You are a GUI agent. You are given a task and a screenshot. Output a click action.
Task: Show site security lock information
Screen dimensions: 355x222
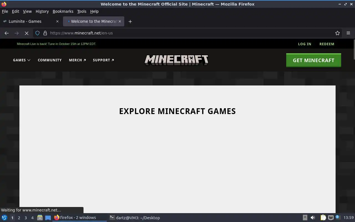(45, 33)
